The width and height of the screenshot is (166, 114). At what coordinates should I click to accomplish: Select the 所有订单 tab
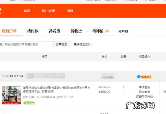tap(9, 31)
